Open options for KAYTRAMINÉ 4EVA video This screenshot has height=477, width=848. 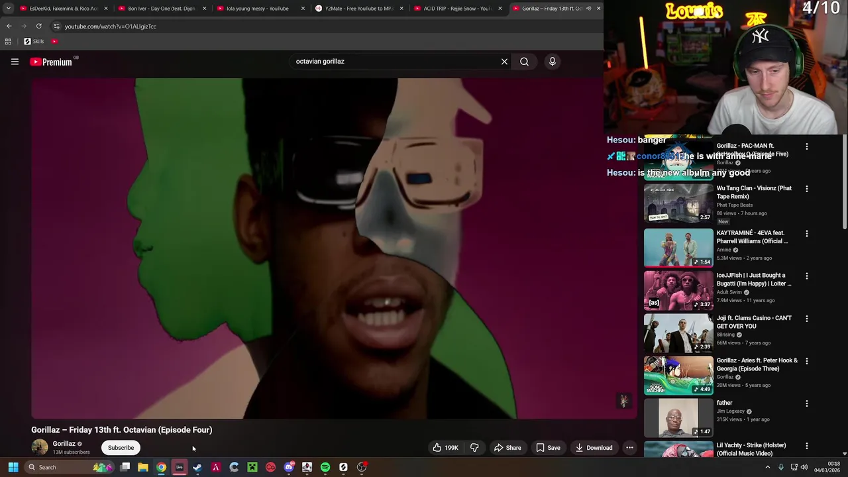click(x=806, y=234)
